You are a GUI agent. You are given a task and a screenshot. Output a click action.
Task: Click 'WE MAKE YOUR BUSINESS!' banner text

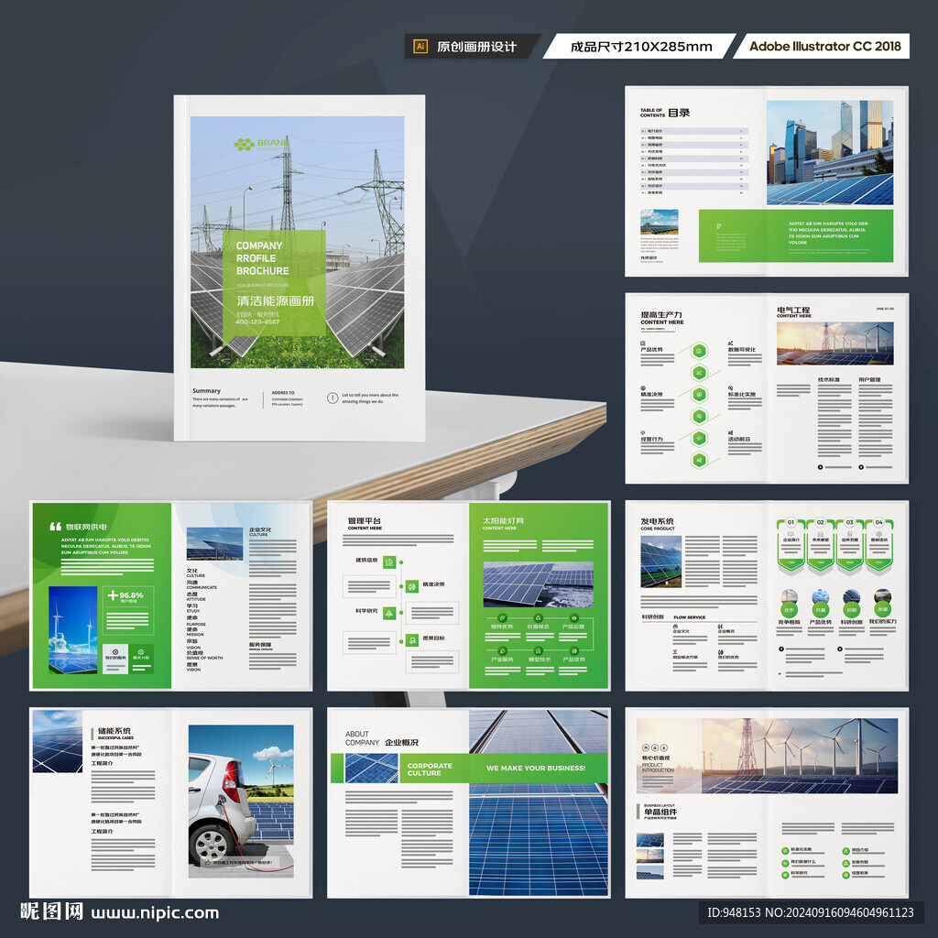tap(536, 769)
